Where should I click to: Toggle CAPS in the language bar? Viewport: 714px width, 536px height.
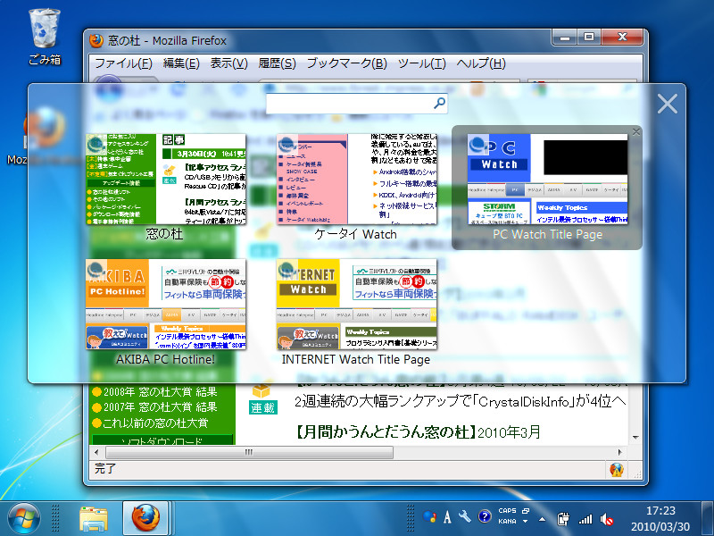[x=507, y=511]
